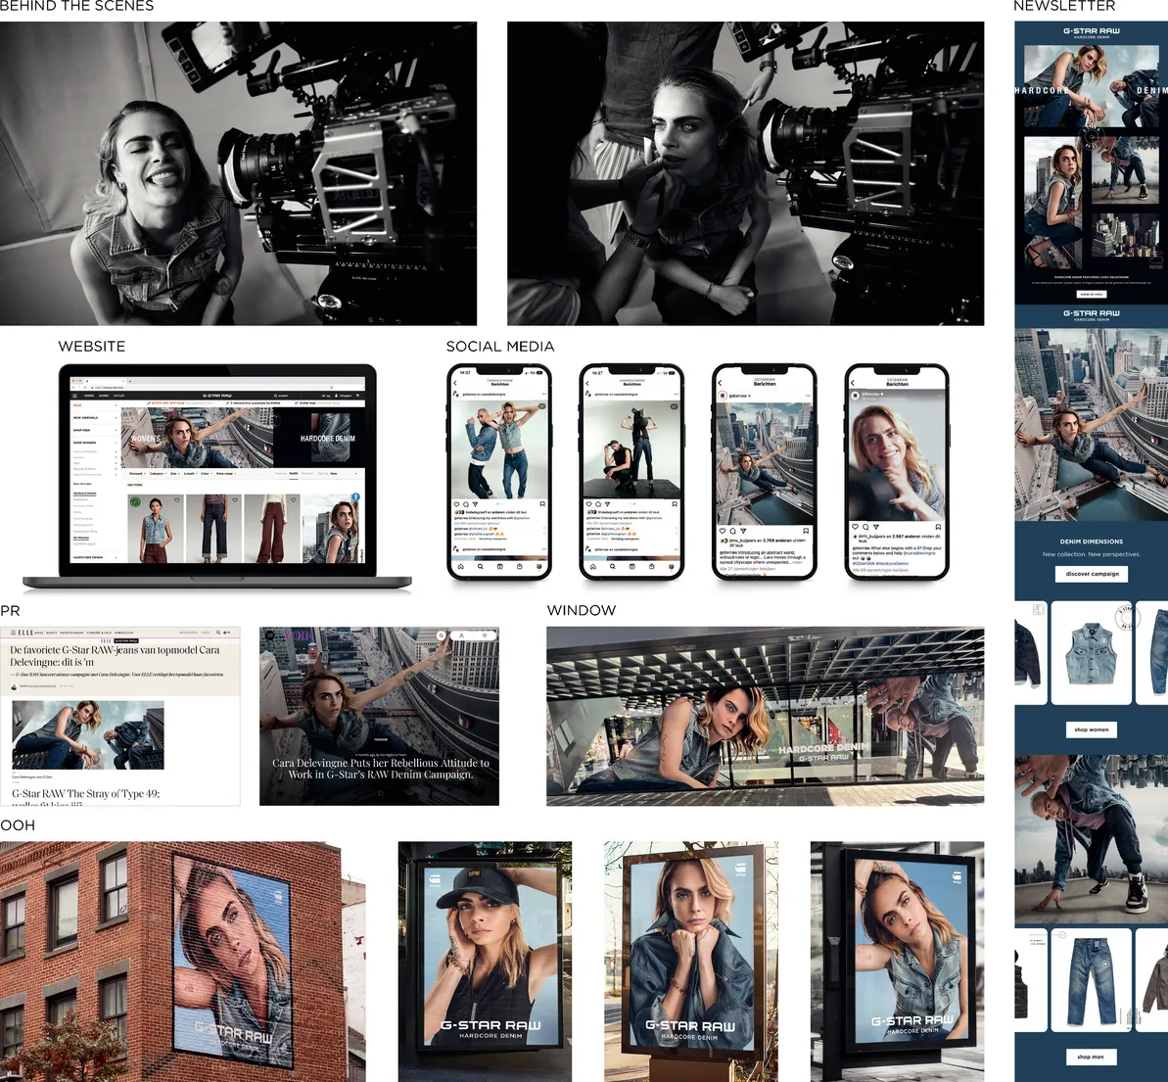Click the browser address bar on laptop
The height and width of the screenshot is (1082, 1168).
click(x=211, y=388)
